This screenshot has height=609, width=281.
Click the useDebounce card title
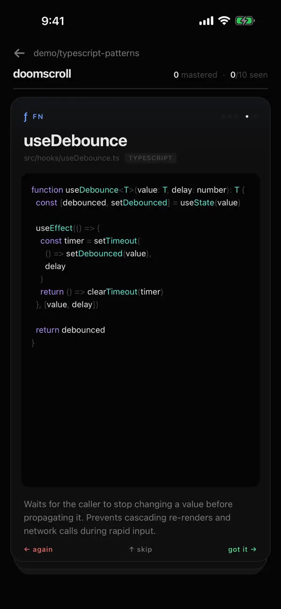point(75,141)
